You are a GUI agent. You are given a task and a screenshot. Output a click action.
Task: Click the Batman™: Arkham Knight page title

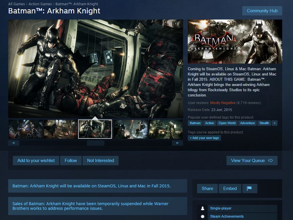54,11
